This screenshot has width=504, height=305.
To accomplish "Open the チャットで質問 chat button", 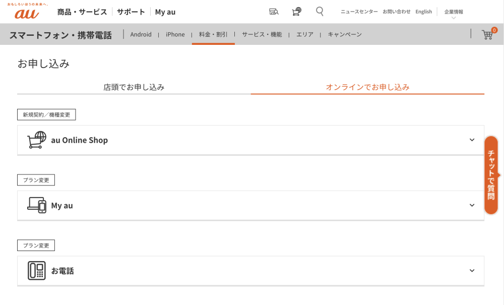I will tap(491, 175).
